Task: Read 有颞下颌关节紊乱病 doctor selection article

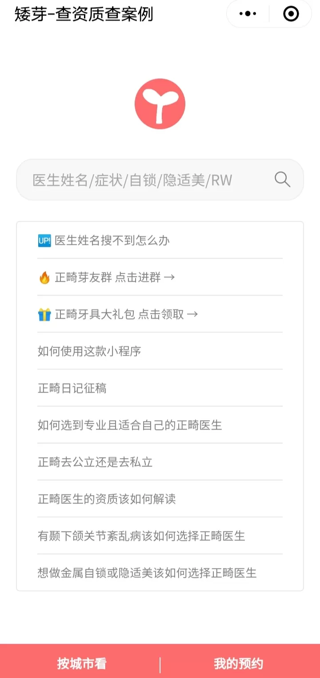Action: pos(141,536)
